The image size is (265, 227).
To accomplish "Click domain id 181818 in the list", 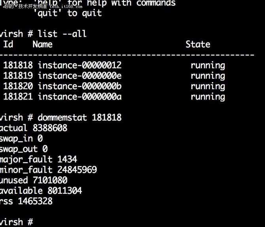I will (x=18, y=65).
